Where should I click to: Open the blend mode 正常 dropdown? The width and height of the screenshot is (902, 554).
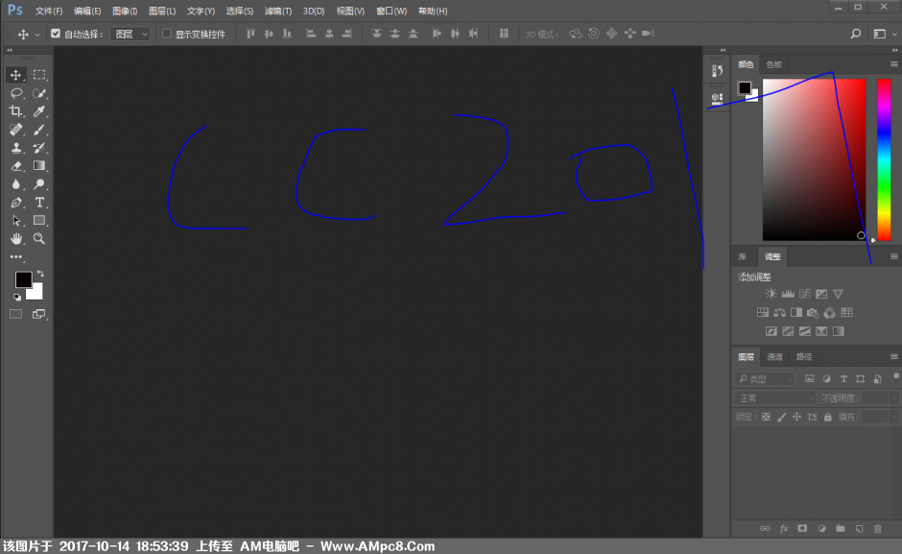775,397
